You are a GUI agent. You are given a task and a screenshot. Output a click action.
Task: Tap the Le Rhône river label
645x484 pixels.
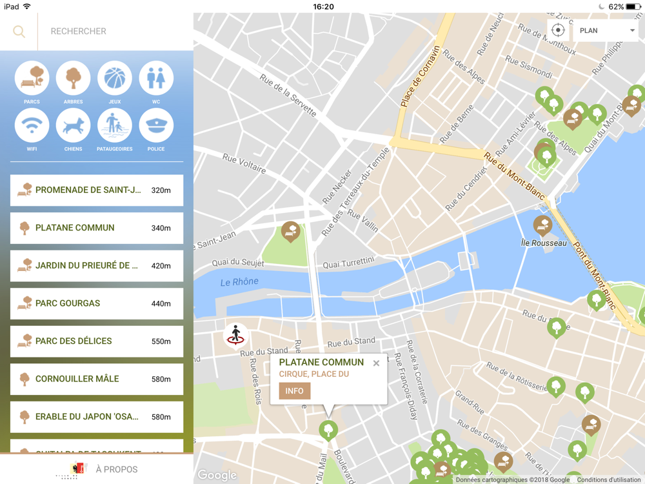coord(239,282)
